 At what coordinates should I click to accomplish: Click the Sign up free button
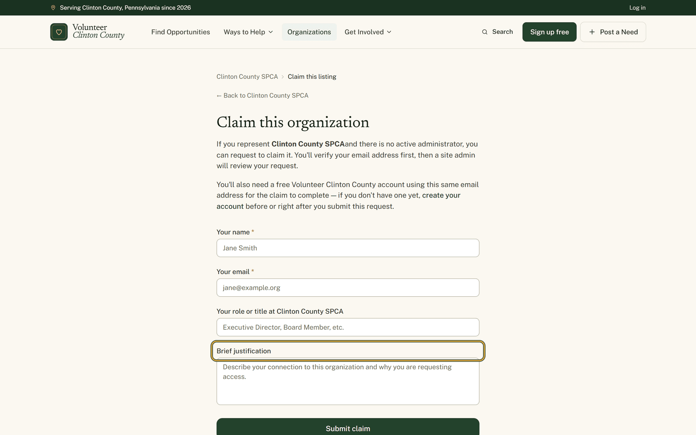coord(549,32)
